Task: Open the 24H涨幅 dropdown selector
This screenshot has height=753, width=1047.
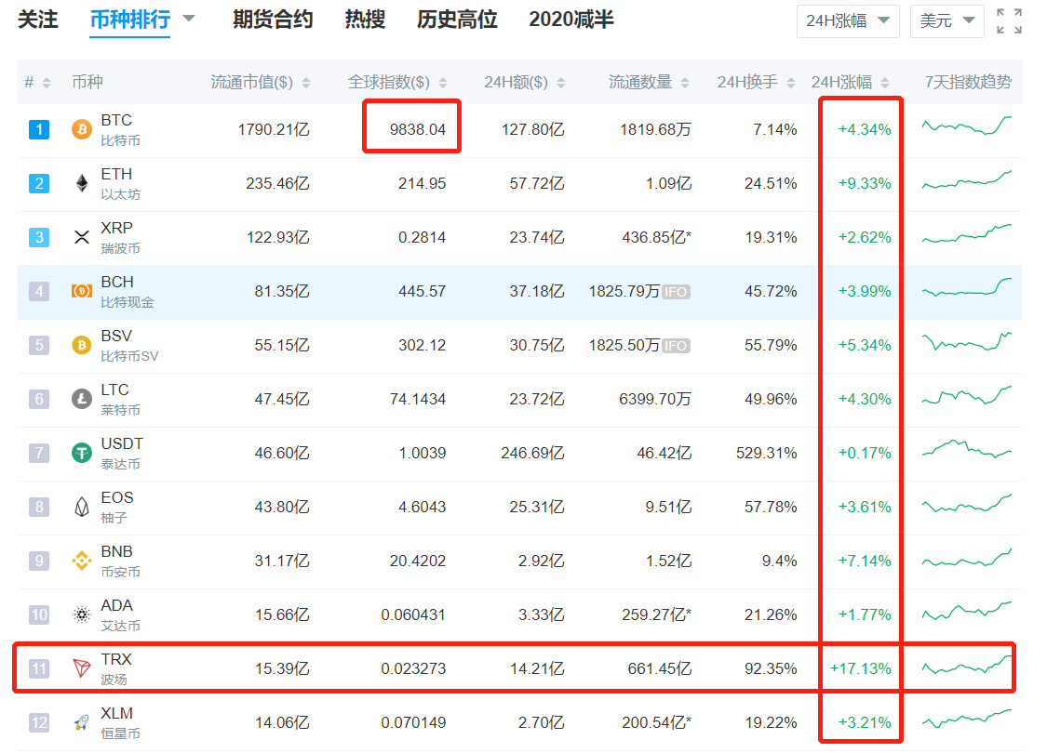Action: [x=848, y=21]
